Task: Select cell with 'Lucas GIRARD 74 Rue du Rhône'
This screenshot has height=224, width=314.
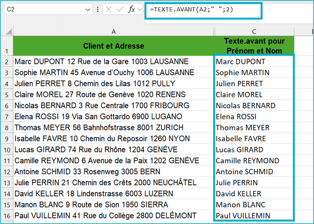Action: pyautogui.click(x=114, y=149)
